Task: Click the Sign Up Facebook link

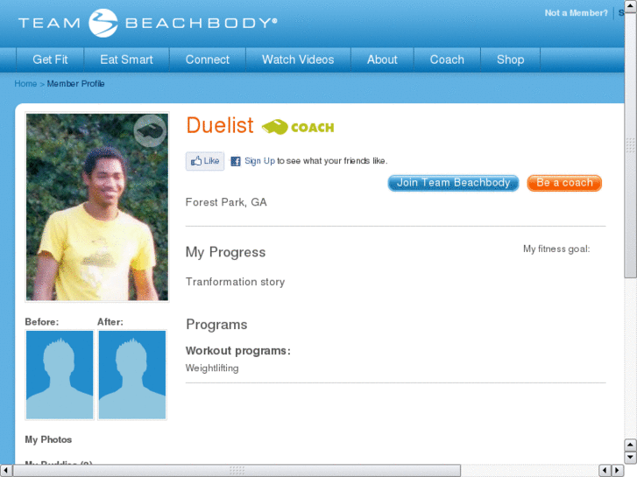Action: (259, 161)
